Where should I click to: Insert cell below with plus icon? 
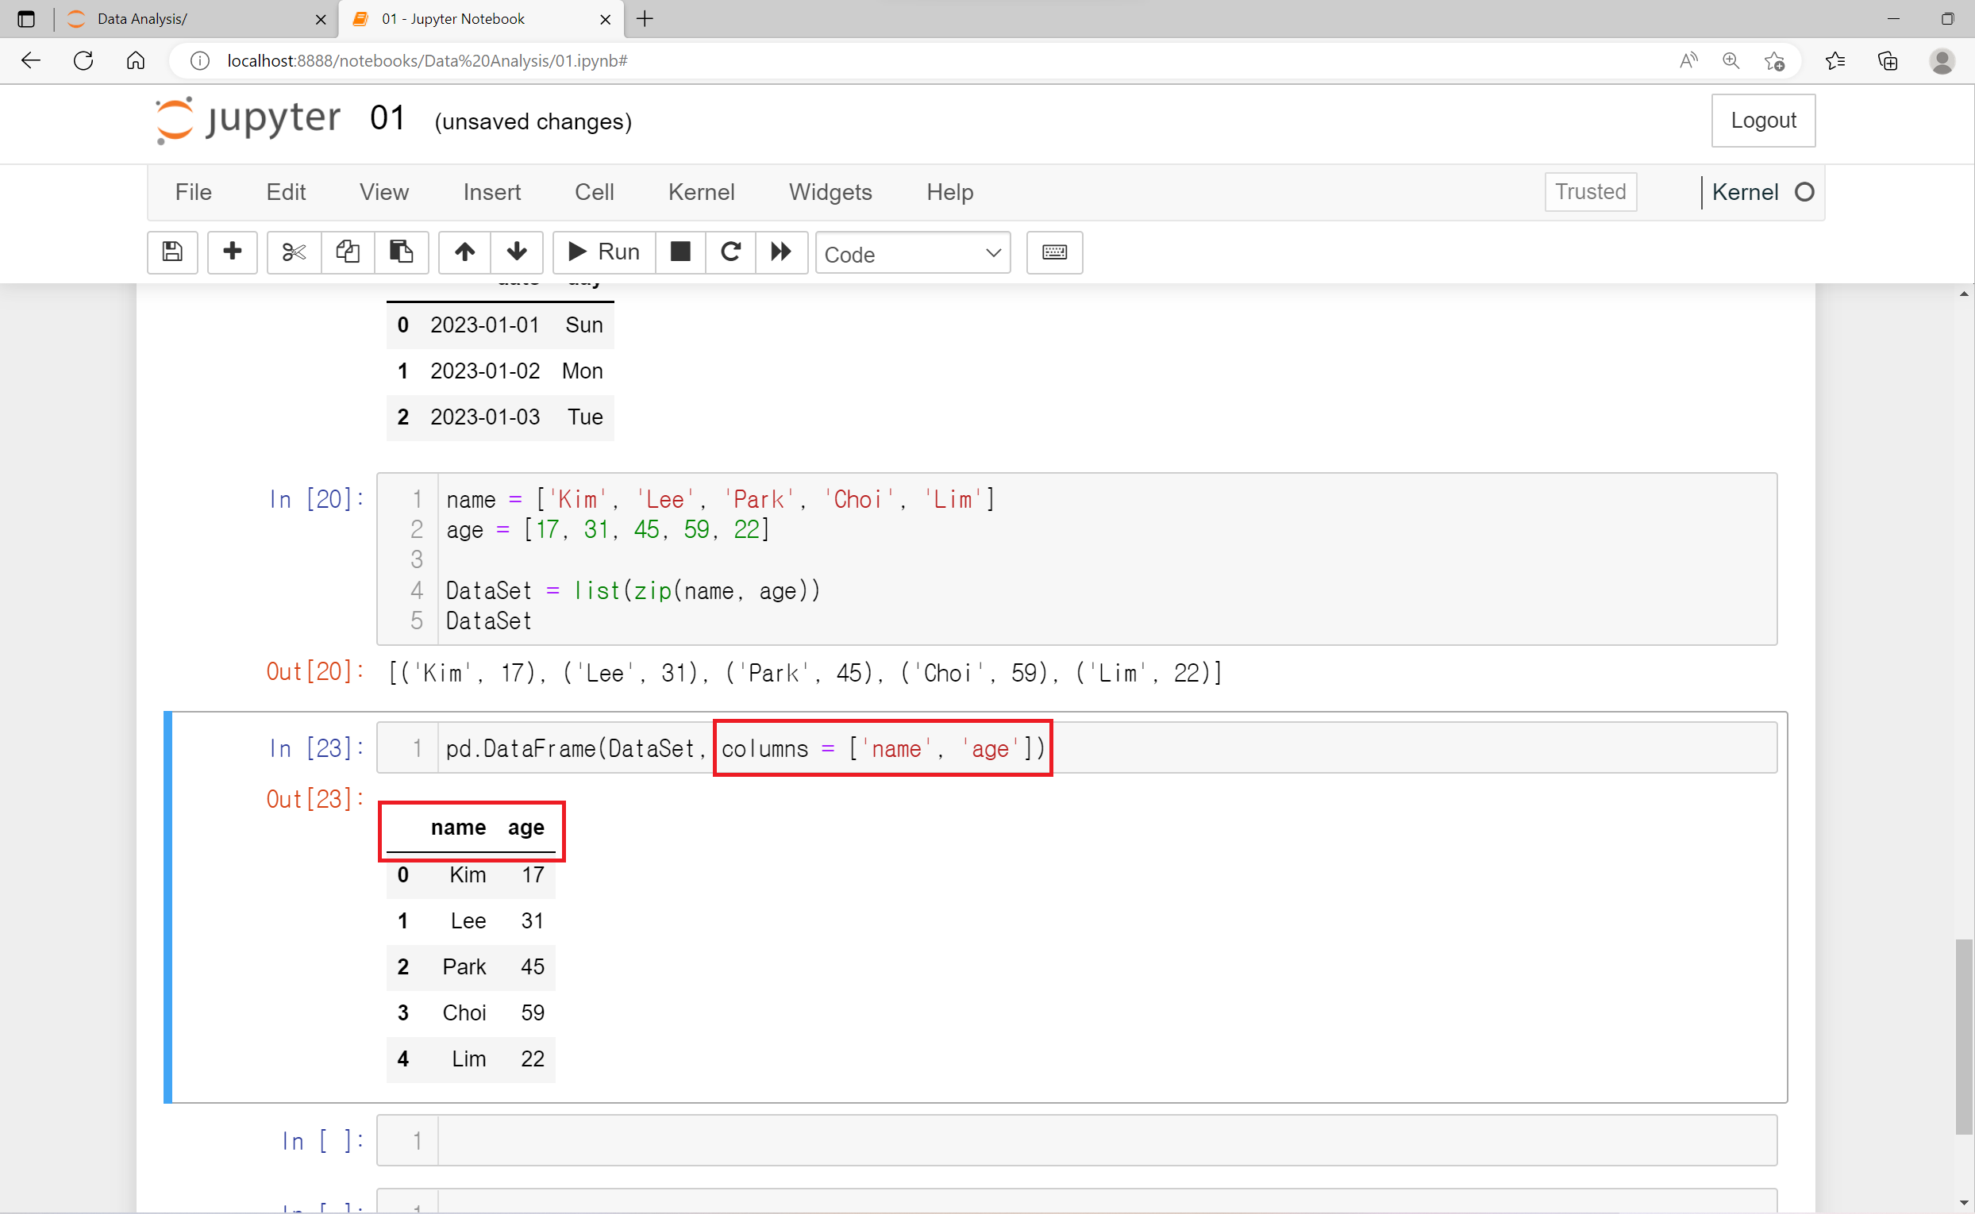click(232, 252)
